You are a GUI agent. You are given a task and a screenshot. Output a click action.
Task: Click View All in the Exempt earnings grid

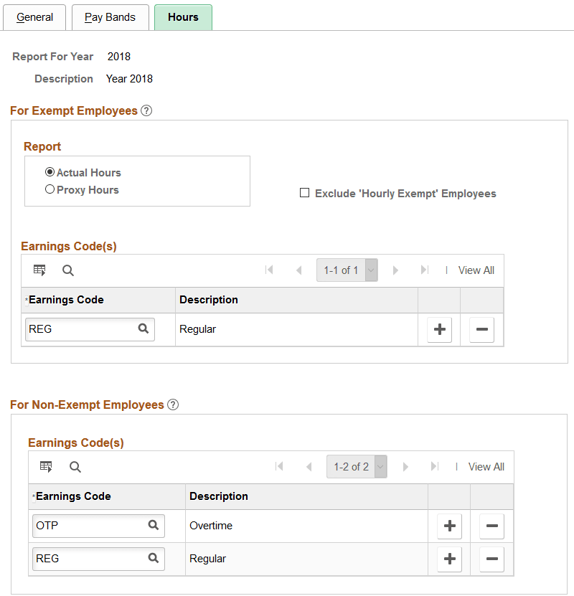476,270
